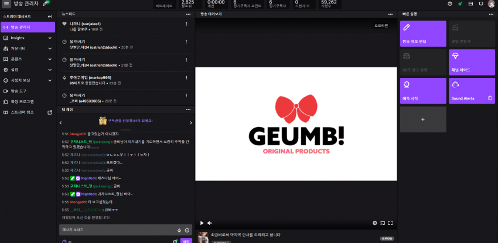The height and width of the screenshot is (243, 498).
Task: Click chat username idengs05 at 5:51
Action: click(x=78, y=134)
